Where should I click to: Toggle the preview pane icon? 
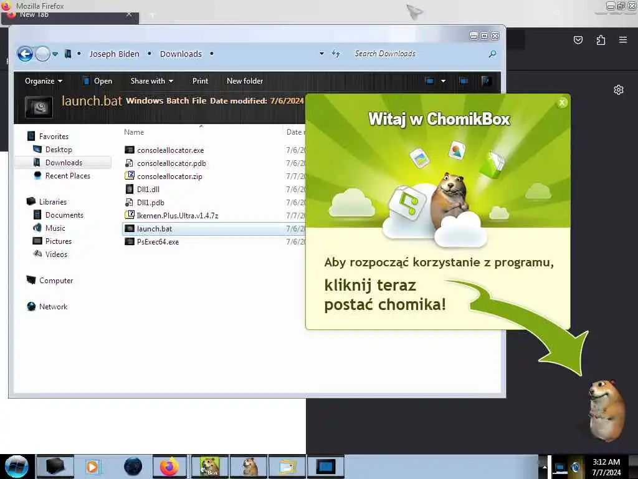click(464, 81)
